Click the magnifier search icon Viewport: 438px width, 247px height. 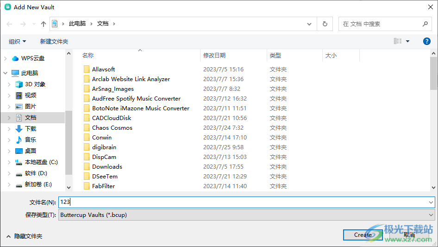[425, 24]
